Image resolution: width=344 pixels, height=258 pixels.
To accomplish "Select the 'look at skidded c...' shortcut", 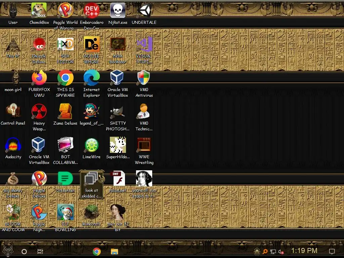I will pyautogui.click(x=92, y=184).
